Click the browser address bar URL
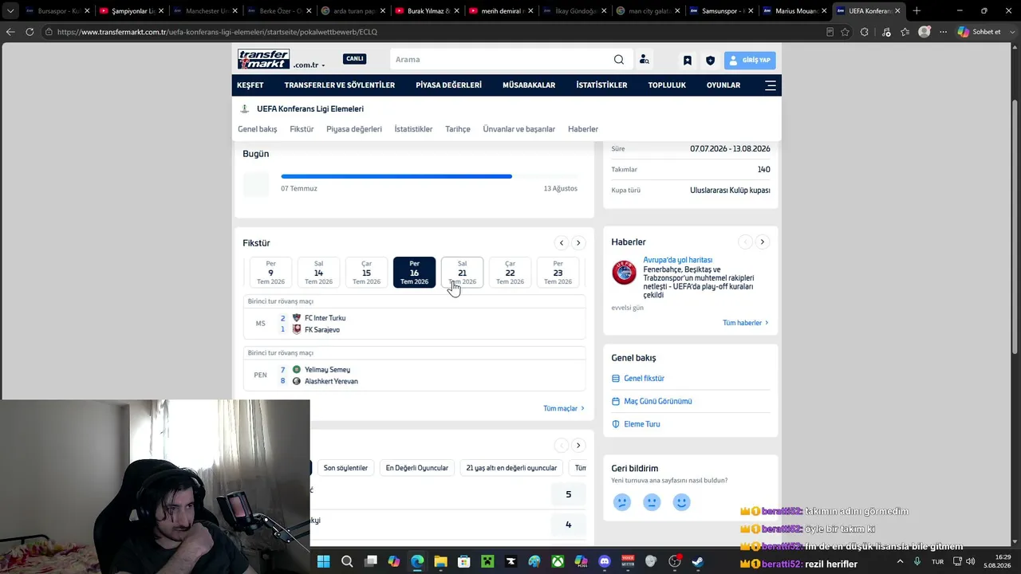Screen dimensions: 1021x574 (217, 32)
